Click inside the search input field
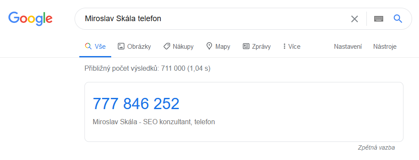This screenshot has height=160, width=419. [x=214, y=19]
